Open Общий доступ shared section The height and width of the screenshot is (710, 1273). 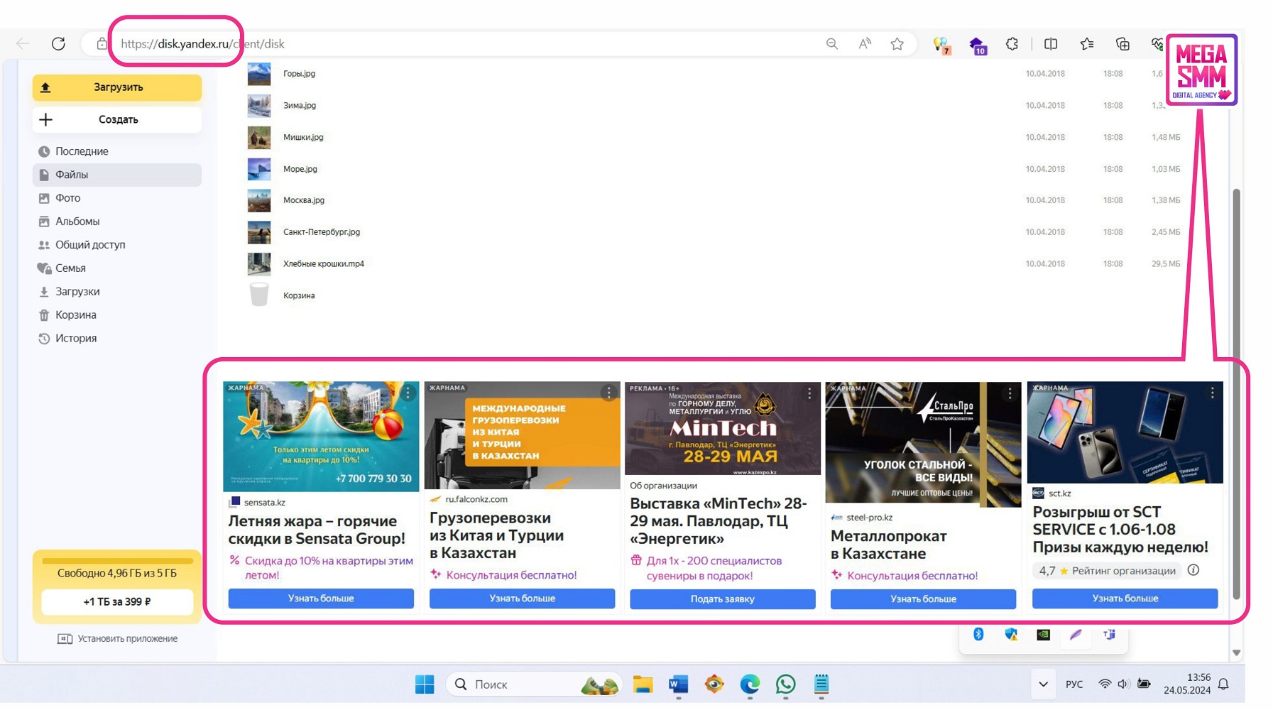90,245
